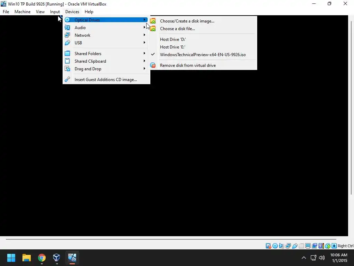Open the Windows Start menu
Image resolution: width=354 pixels, height=266 pixels.
(11, 258)
